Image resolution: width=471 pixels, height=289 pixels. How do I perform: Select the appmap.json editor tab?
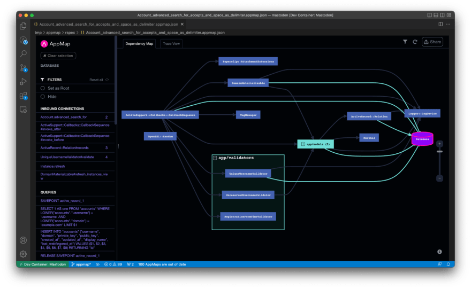(x=109, y=24)
